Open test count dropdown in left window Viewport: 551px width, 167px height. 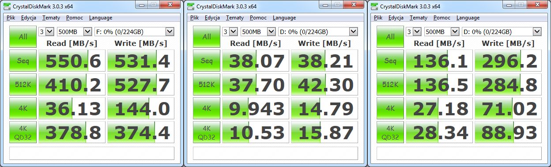pyautogui.click(x=46, y=32)
